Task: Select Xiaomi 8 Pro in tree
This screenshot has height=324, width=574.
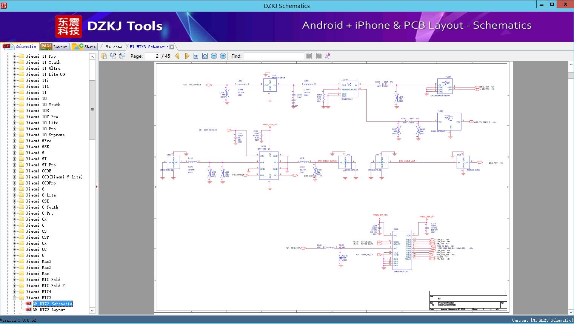Action: click(x=40, y=213)
